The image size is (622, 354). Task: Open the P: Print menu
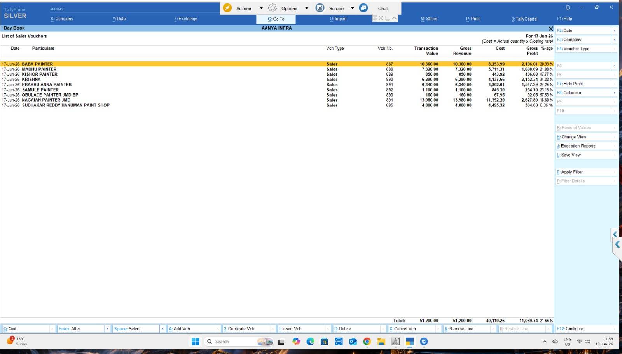tap(473, 19)
